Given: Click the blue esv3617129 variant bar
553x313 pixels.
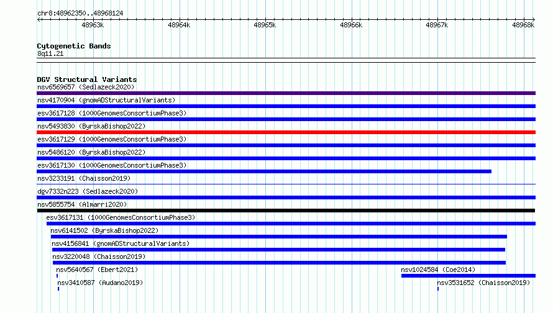Looking at the screenshot, I should tap(286, 145).
